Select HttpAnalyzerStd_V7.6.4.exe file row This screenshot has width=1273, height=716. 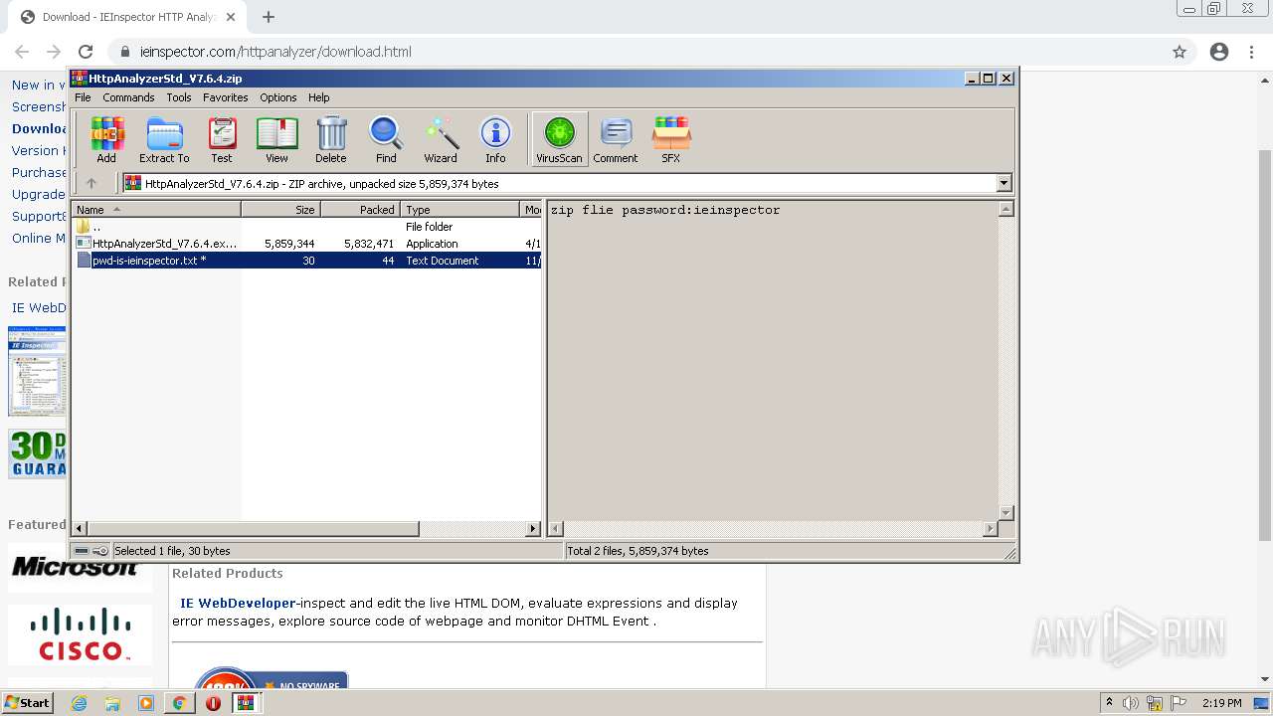point(307,244)
